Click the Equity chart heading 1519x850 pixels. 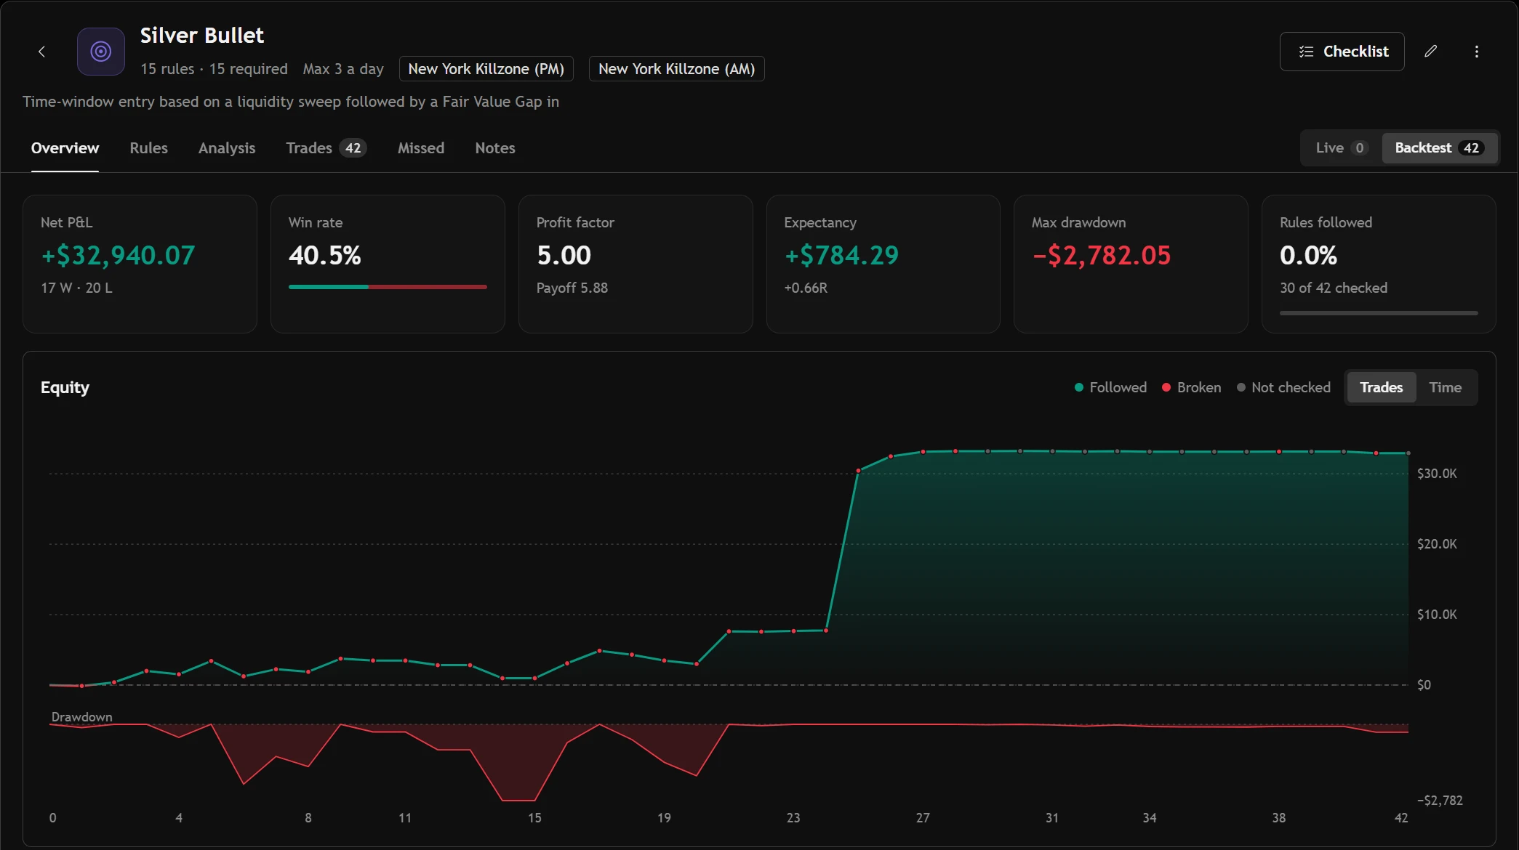point(65,387)
